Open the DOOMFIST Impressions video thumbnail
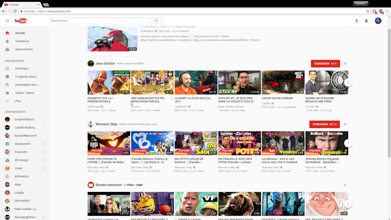 (109, 82)
